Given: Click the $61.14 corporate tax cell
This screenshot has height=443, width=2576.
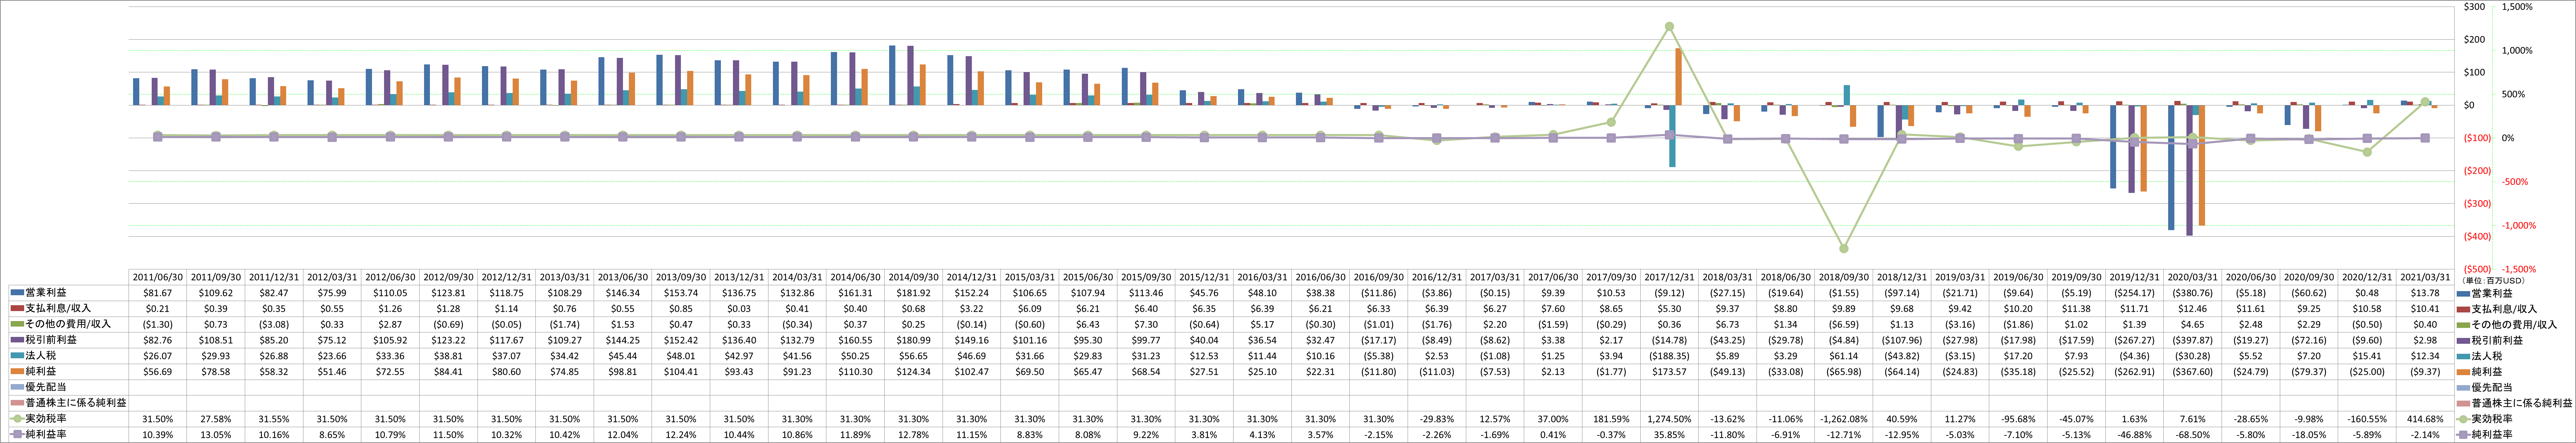Looking at the screenshot, I should point(1844,356).
